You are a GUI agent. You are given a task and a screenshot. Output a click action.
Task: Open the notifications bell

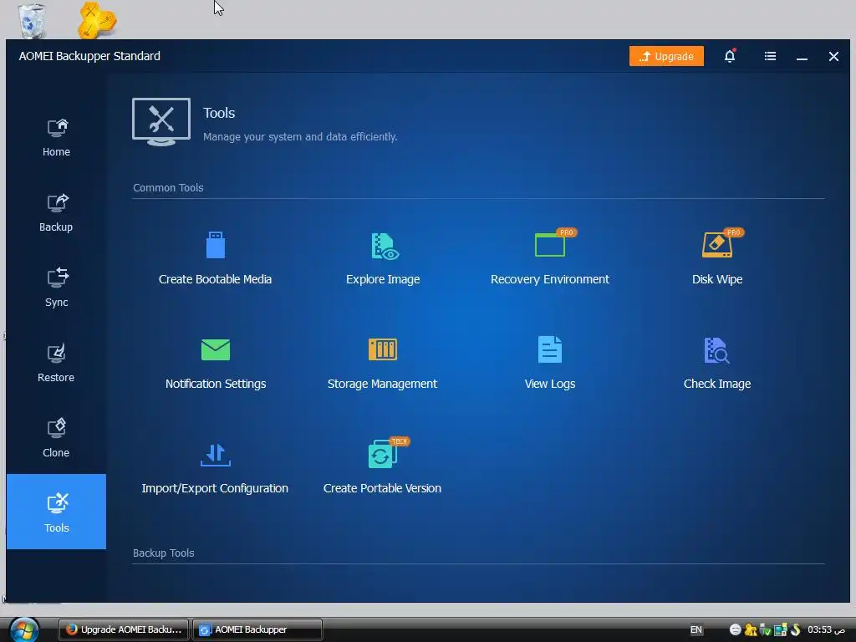730,56
